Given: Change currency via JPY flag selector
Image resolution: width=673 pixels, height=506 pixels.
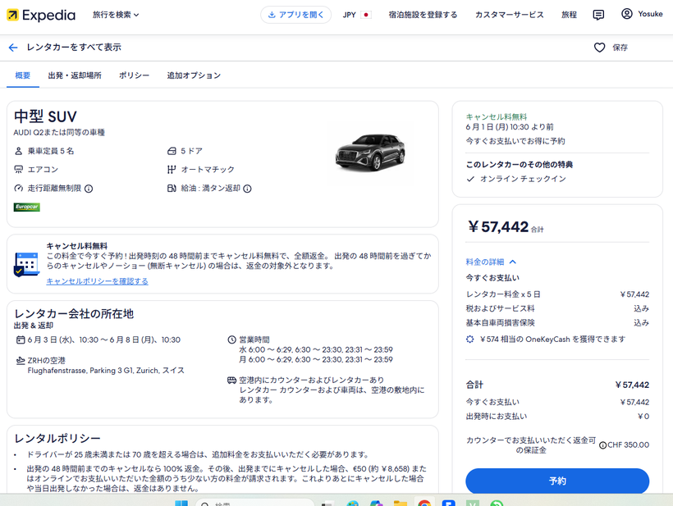Looking at the screenshot, I should (x=357, y=15).
